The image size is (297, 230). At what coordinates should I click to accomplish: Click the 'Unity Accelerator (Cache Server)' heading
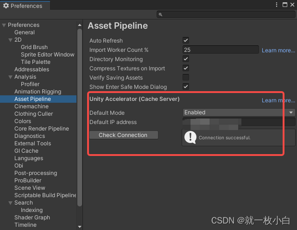(134, 99)
